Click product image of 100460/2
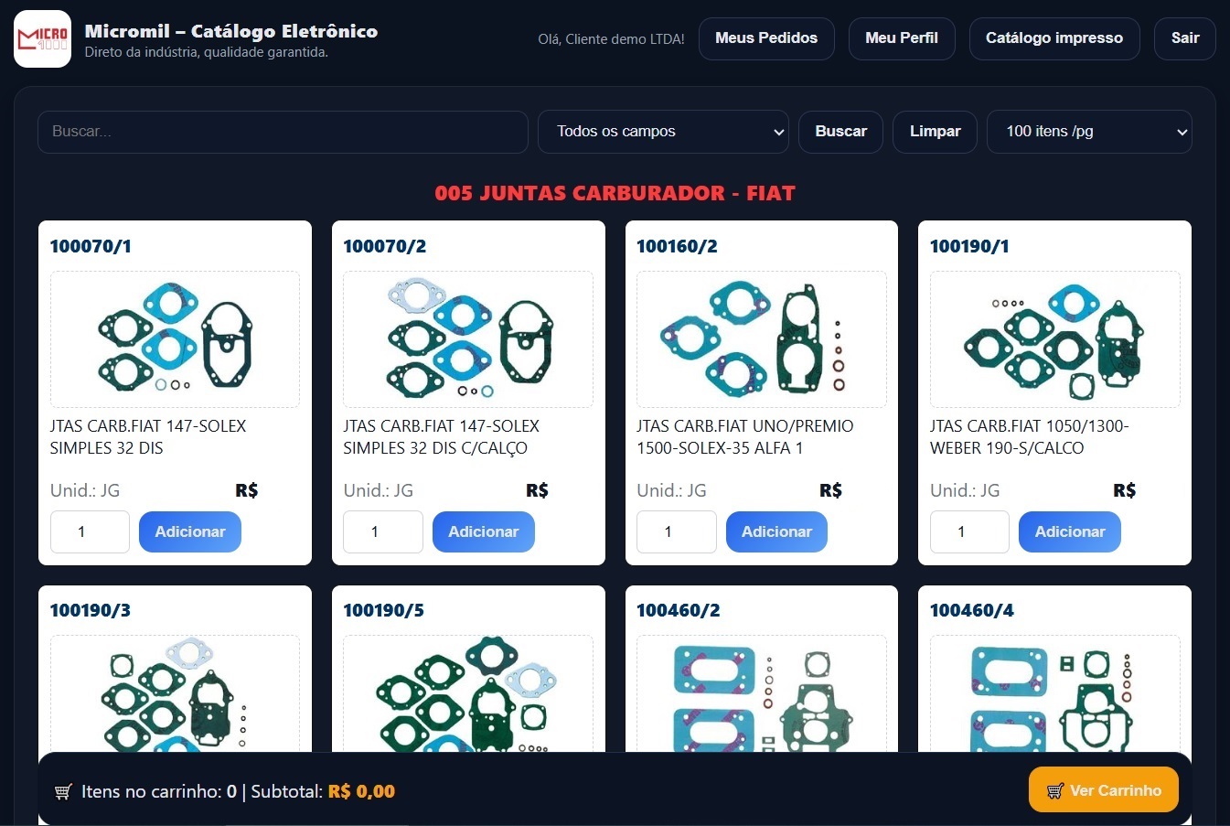1230x826 pixels. click(x=762, y=693)
